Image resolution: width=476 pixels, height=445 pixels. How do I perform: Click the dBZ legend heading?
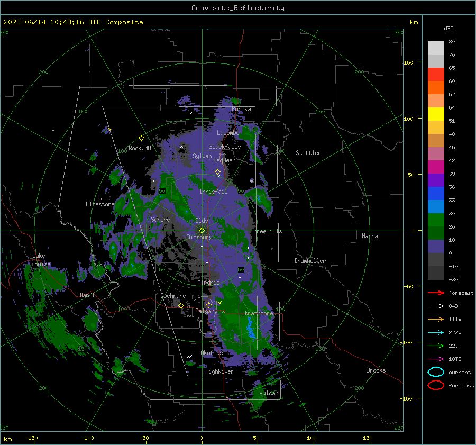(448, 28)
